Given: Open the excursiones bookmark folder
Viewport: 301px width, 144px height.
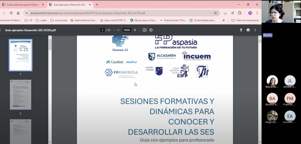Looking at the screenshot, I should [59, 20].
